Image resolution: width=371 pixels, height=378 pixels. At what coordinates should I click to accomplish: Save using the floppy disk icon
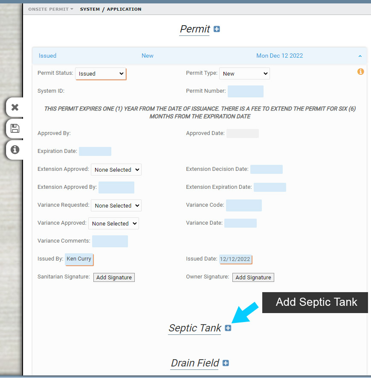(15, 129)
